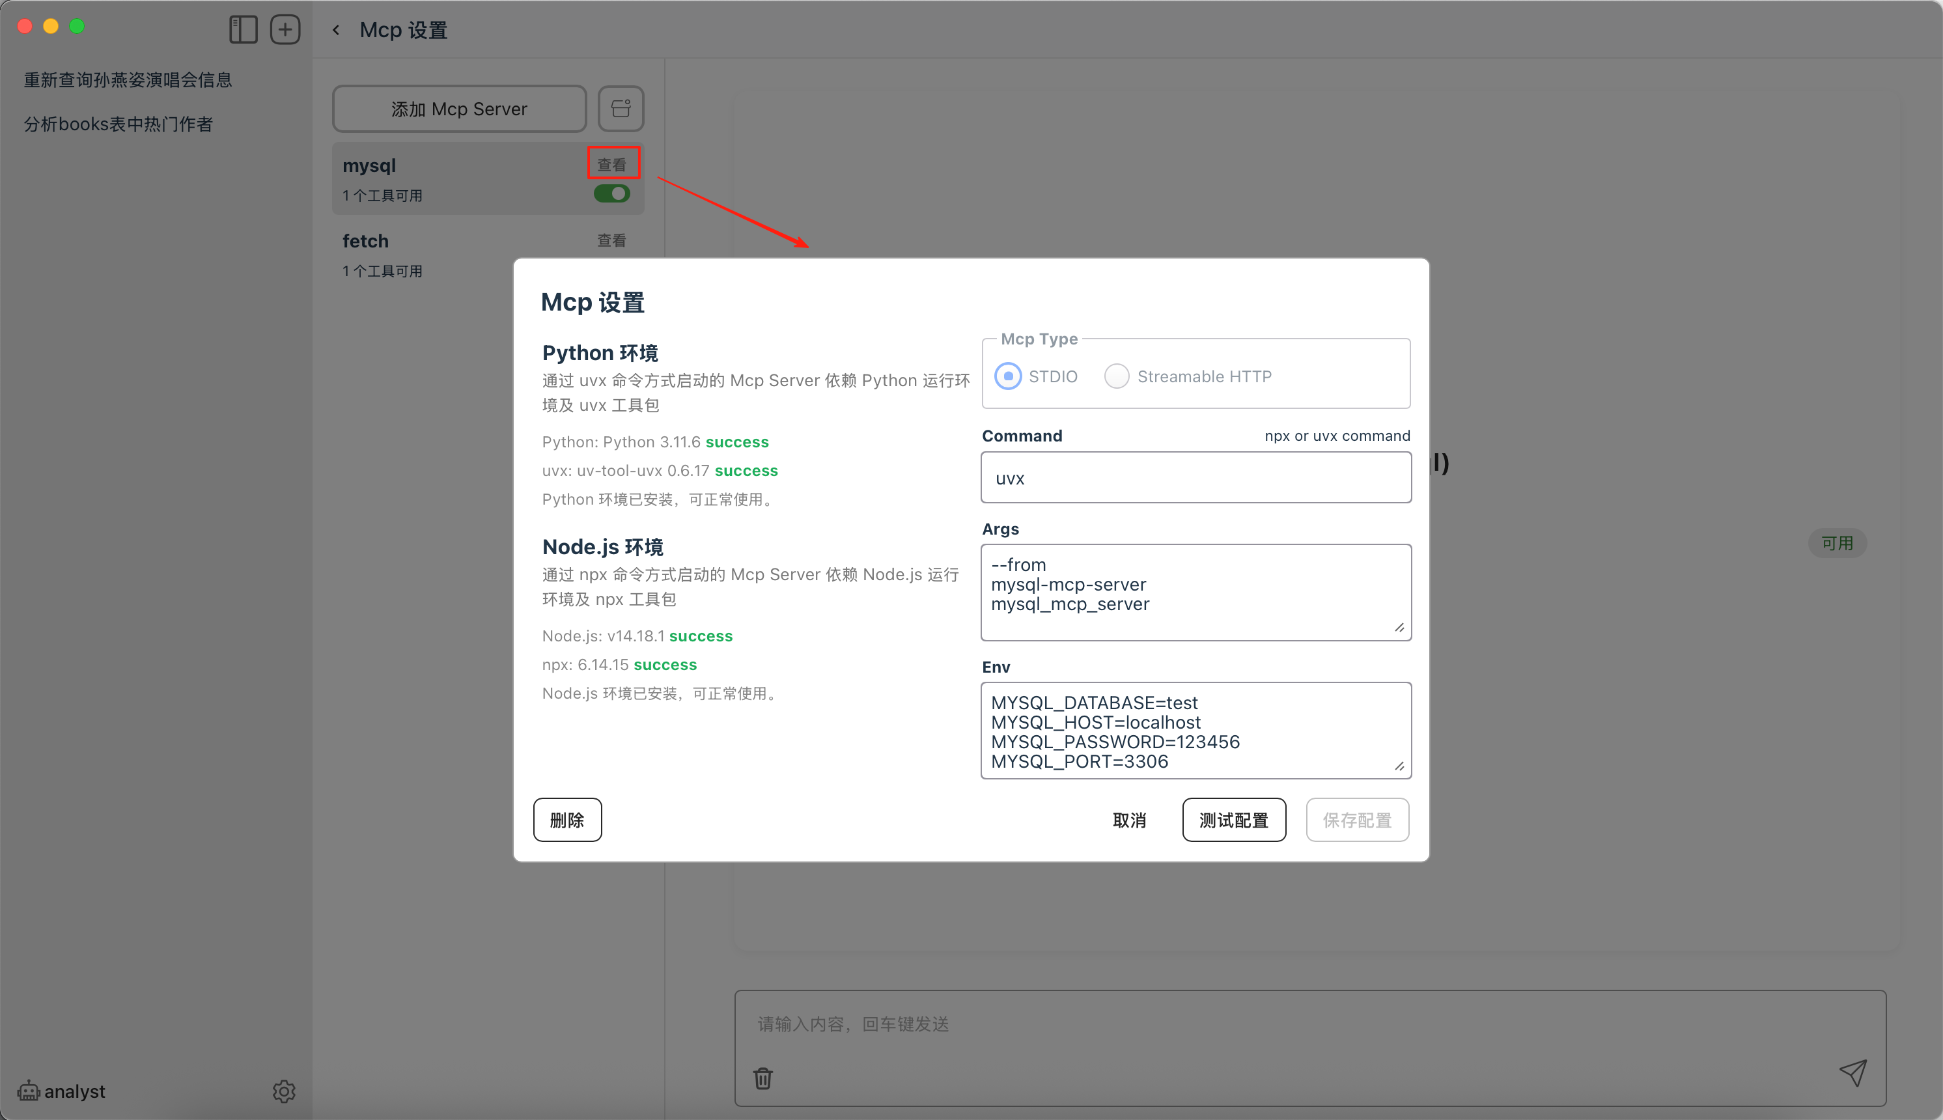Click the analyst robot icon
The width and height of the screenshot is (1943, 1120).
tap(29, 1091)
